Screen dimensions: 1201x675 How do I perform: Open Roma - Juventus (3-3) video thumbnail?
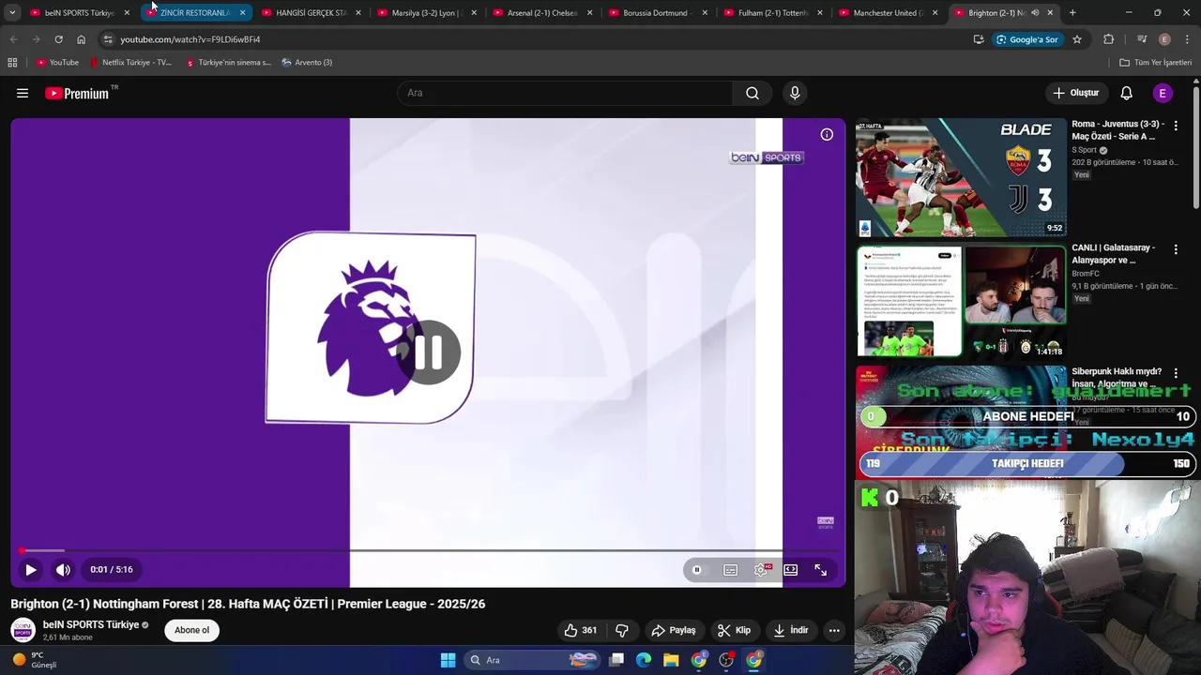click(961, 177)
